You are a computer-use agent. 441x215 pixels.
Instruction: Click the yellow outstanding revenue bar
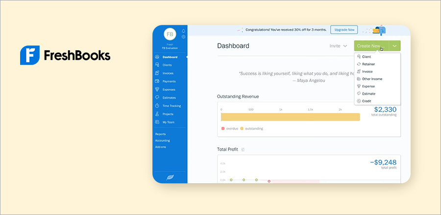click(291, 117)
